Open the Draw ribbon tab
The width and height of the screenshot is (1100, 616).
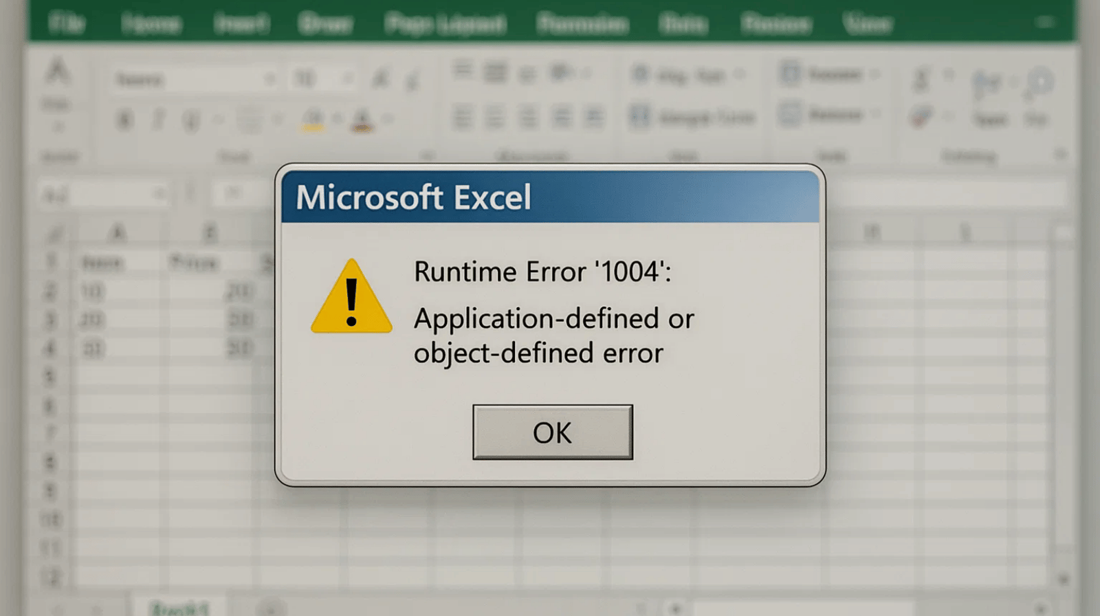(325, 24)
